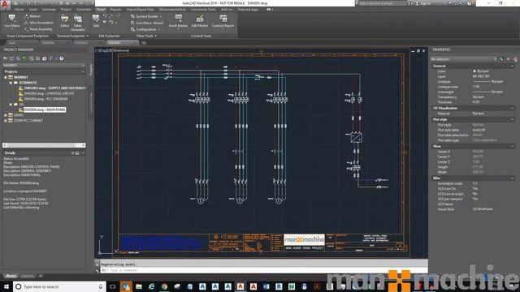Expand the DEMO project node
Screen dimensions: 520x292
click(6, 115)
